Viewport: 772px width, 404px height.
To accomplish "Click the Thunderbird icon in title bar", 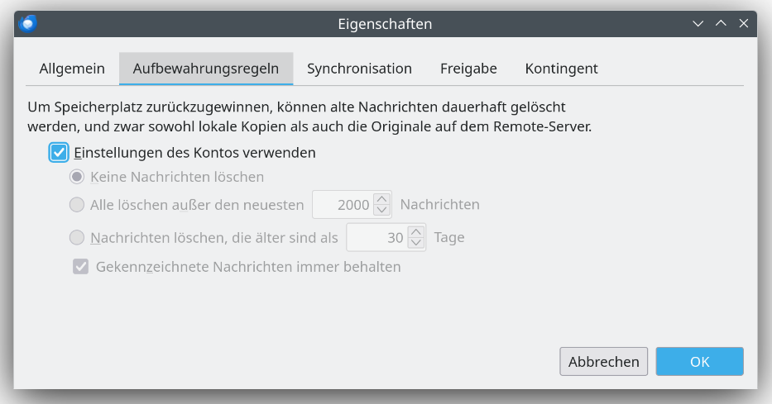I will click(x=29, y=24).
